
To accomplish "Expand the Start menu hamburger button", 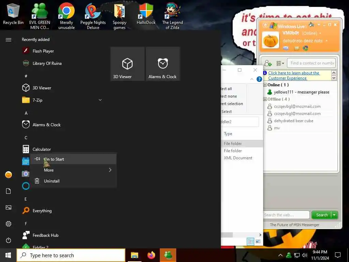I will [x=9, y=40].
